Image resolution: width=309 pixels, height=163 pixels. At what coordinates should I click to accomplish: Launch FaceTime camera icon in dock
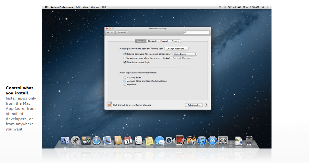coord(170,141)
